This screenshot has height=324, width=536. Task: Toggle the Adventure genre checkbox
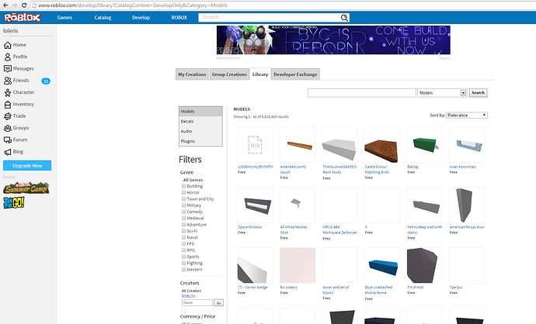(184, 225)
